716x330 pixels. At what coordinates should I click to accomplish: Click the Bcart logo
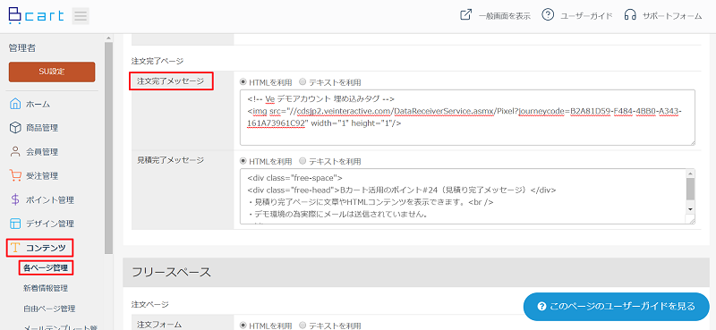pyautogui.click(x=36, y=15)
